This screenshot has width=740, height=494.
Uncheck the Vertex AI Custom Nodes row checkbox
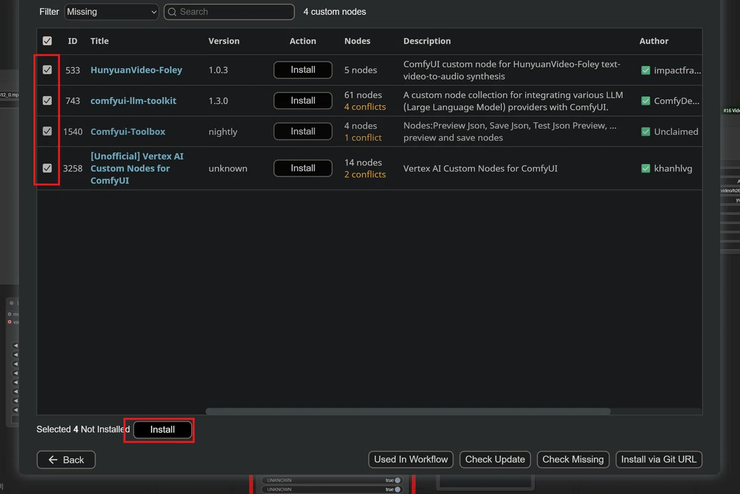[47, 168]
